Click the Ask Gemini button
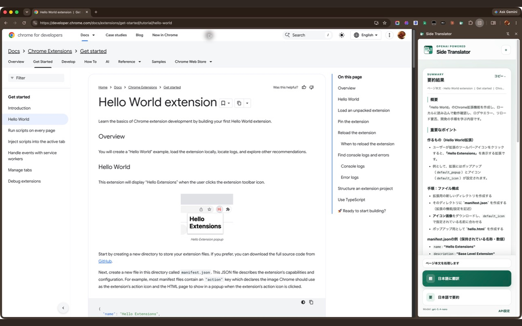Viewport: 522px width, 326px height. (x=506, y=12)
